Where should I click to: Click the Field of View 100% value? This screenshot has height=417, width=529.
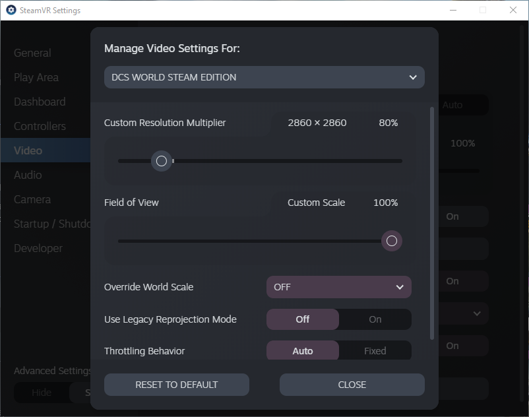386,203
